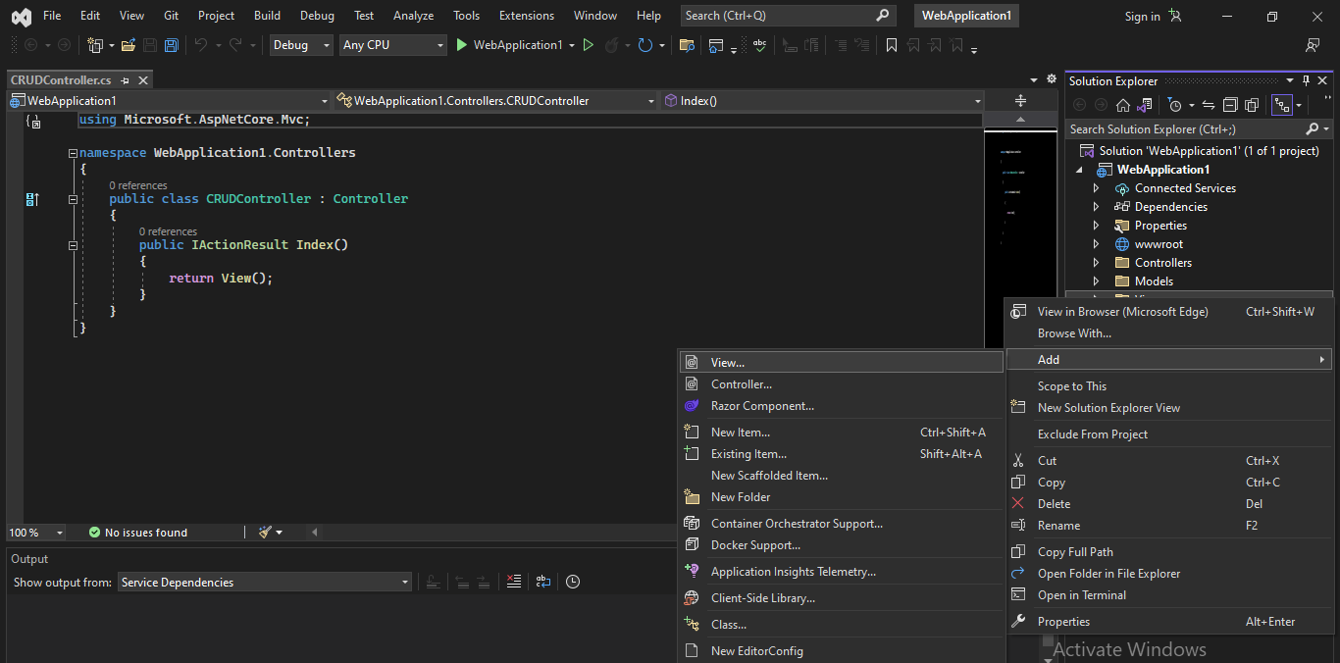Expand Connected Services node
Screen dimensions: 1340x663
(1097, 188)
